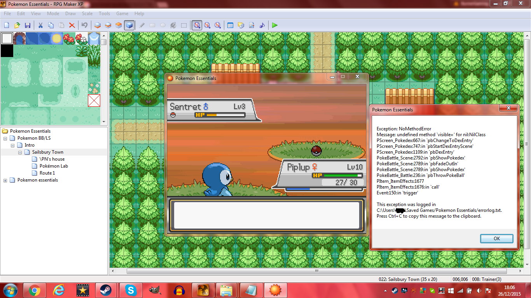Click the map editor vertical scrollbar
531x298 pixels.
point(527,149)
